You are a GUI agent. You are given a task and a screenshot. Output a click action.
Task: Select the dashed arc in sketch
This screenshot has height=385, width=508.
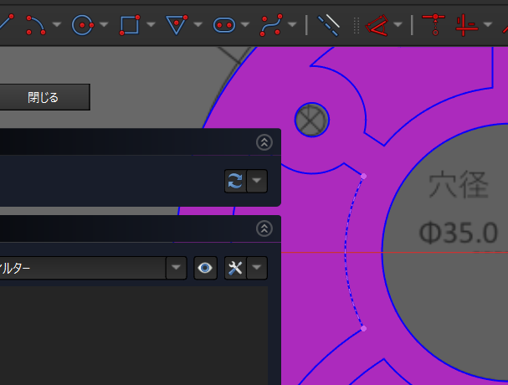click(346, 252)
